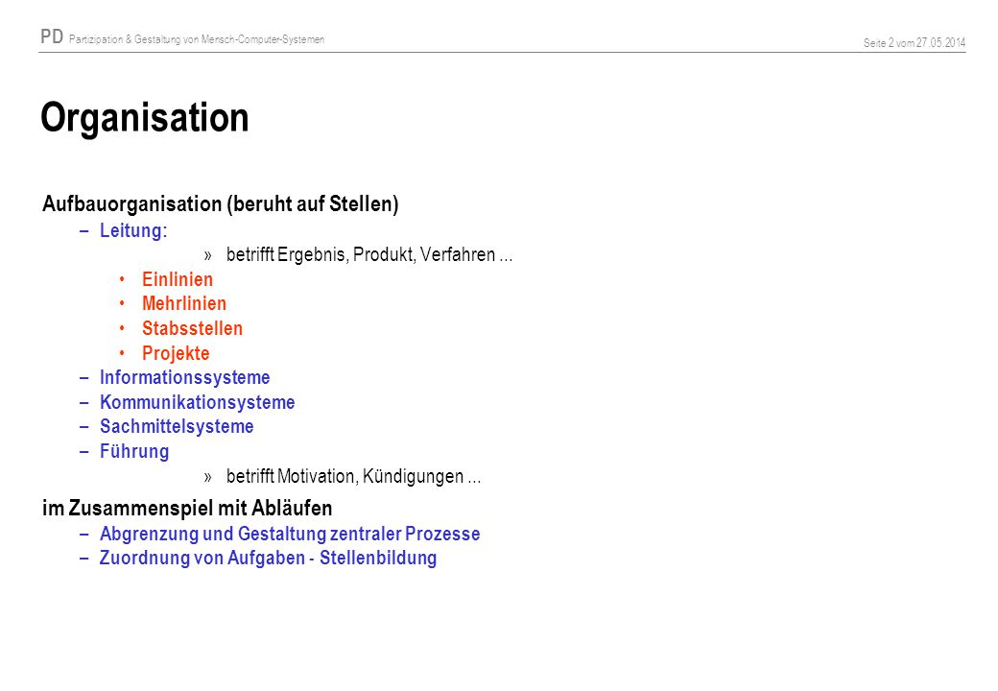
Task: Select the 'Informationssysteme' entry
Action: [x=184, y=377]
